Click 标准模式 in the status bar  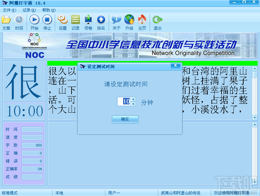coord(10,193)
